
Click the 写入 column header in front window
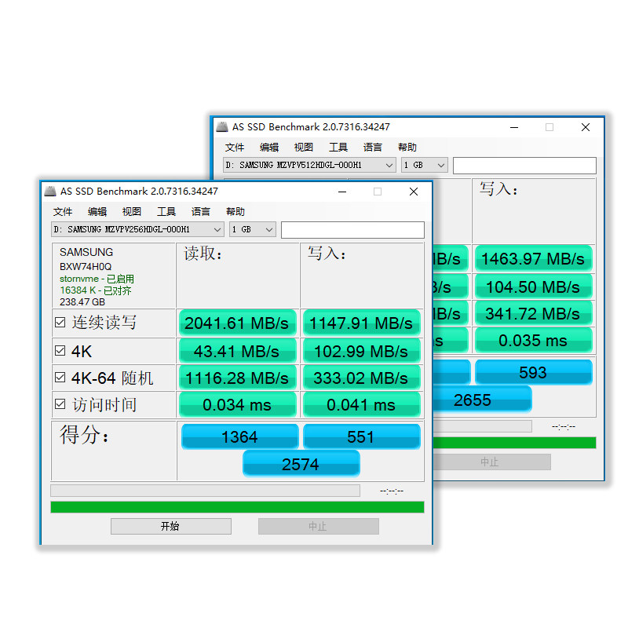327,254
